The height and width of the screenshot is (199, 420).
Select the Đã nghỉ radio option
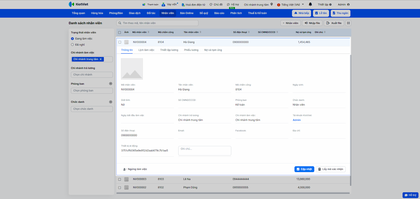(x=72, y=45)
